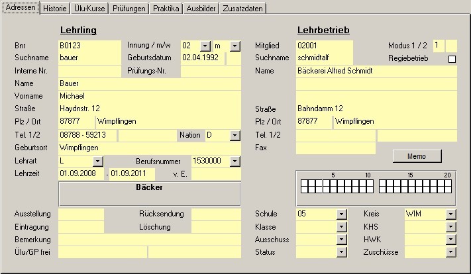Expand the gender m/w dropdown
Viewport: 471px width, 274px height.
235,46
